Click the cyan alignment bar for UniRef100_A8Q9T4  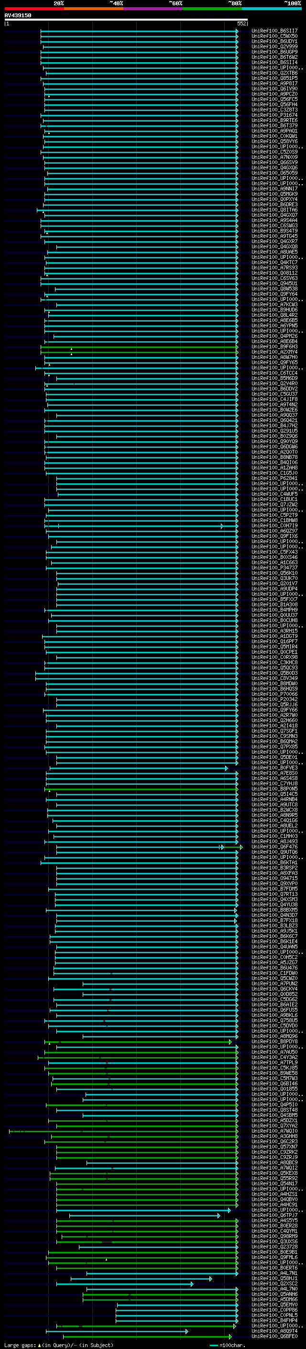tap(117, 1331)
